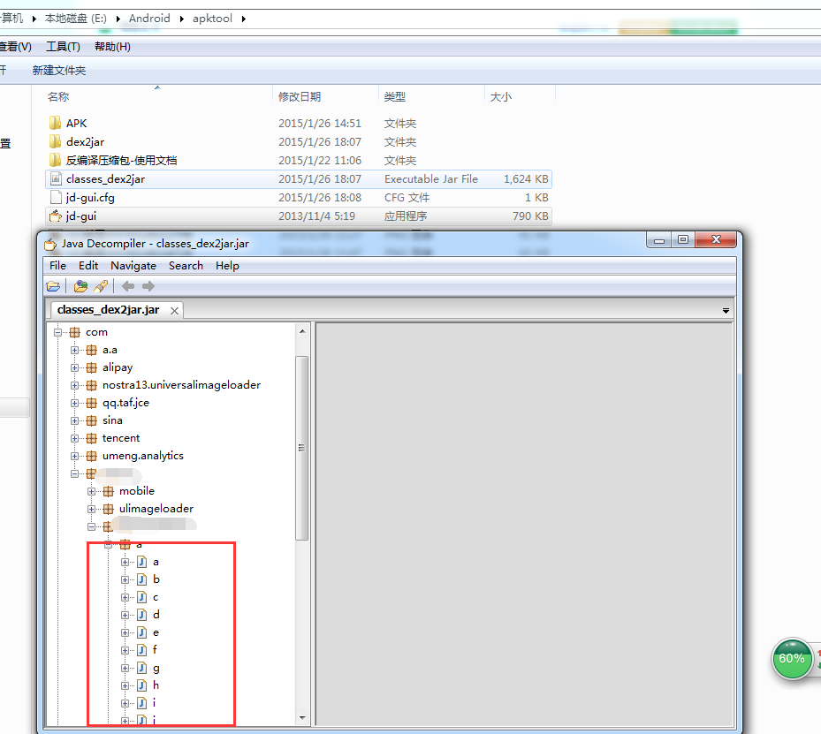
Task: Sort files by 修改日期 column header
Action: pos(300,97)
